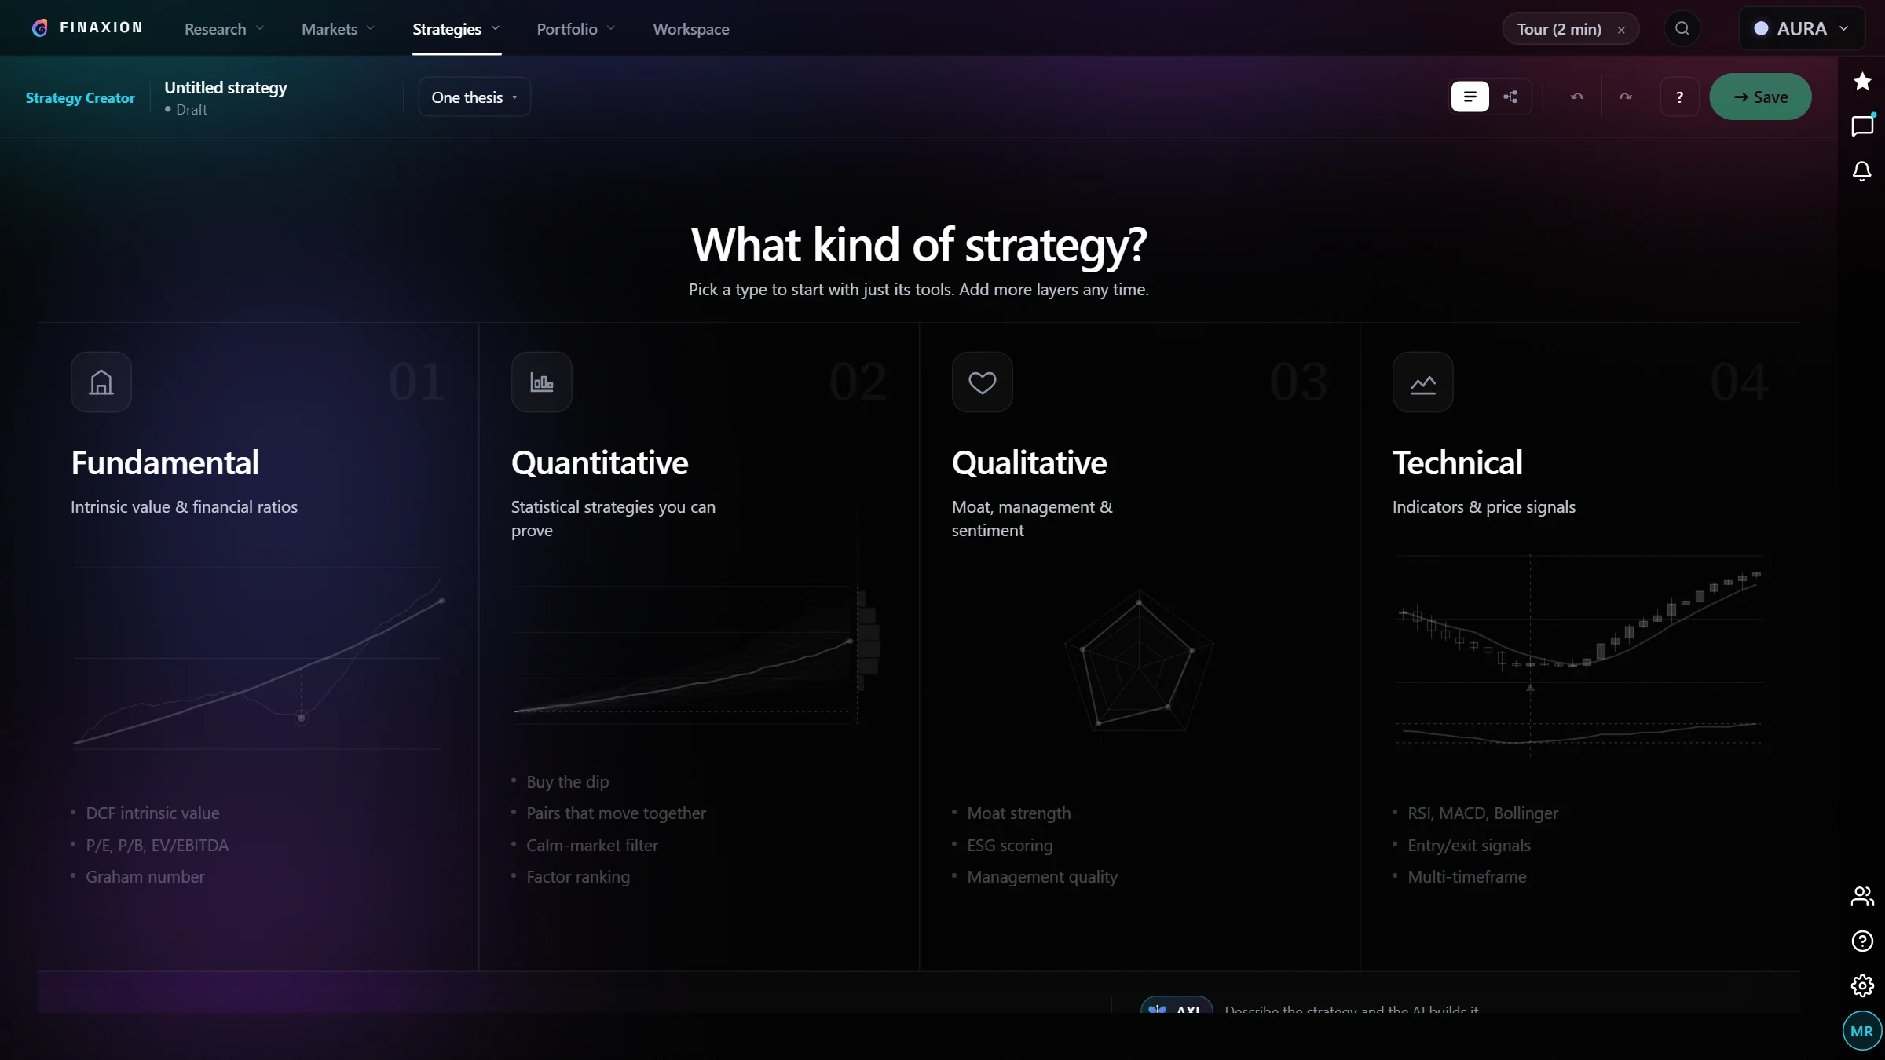
Task: Open the Markets menu
Action: (x=329, y=29)
